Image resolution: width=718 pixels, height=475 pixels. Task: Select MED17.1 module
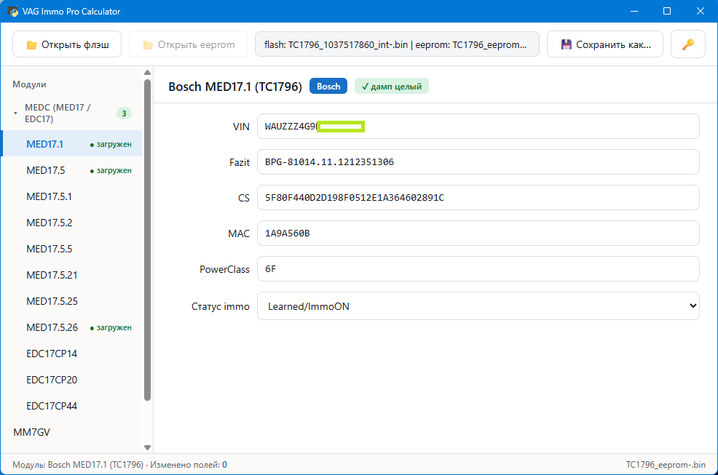[71, 144]
